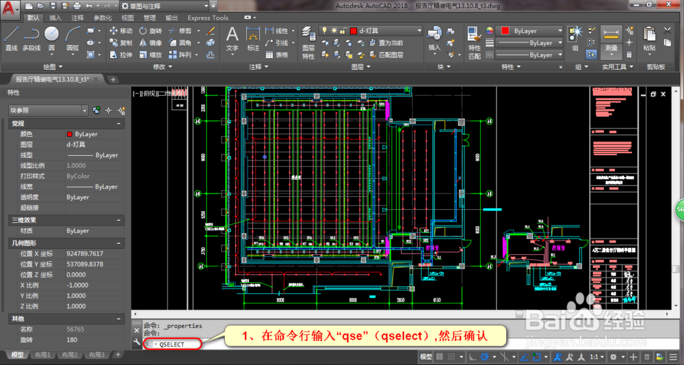Switch to the 插入 ribbon tab

point(55,18)
